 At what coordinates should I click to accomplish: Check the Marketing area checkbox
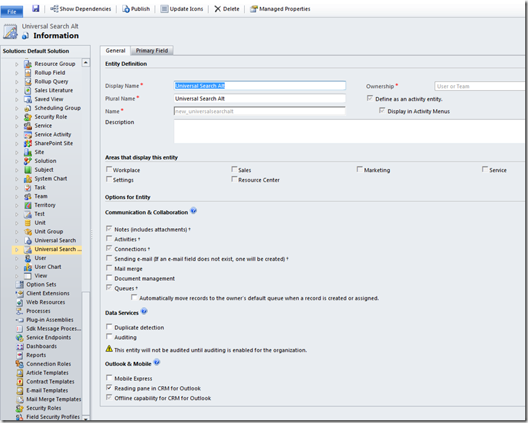359,169
